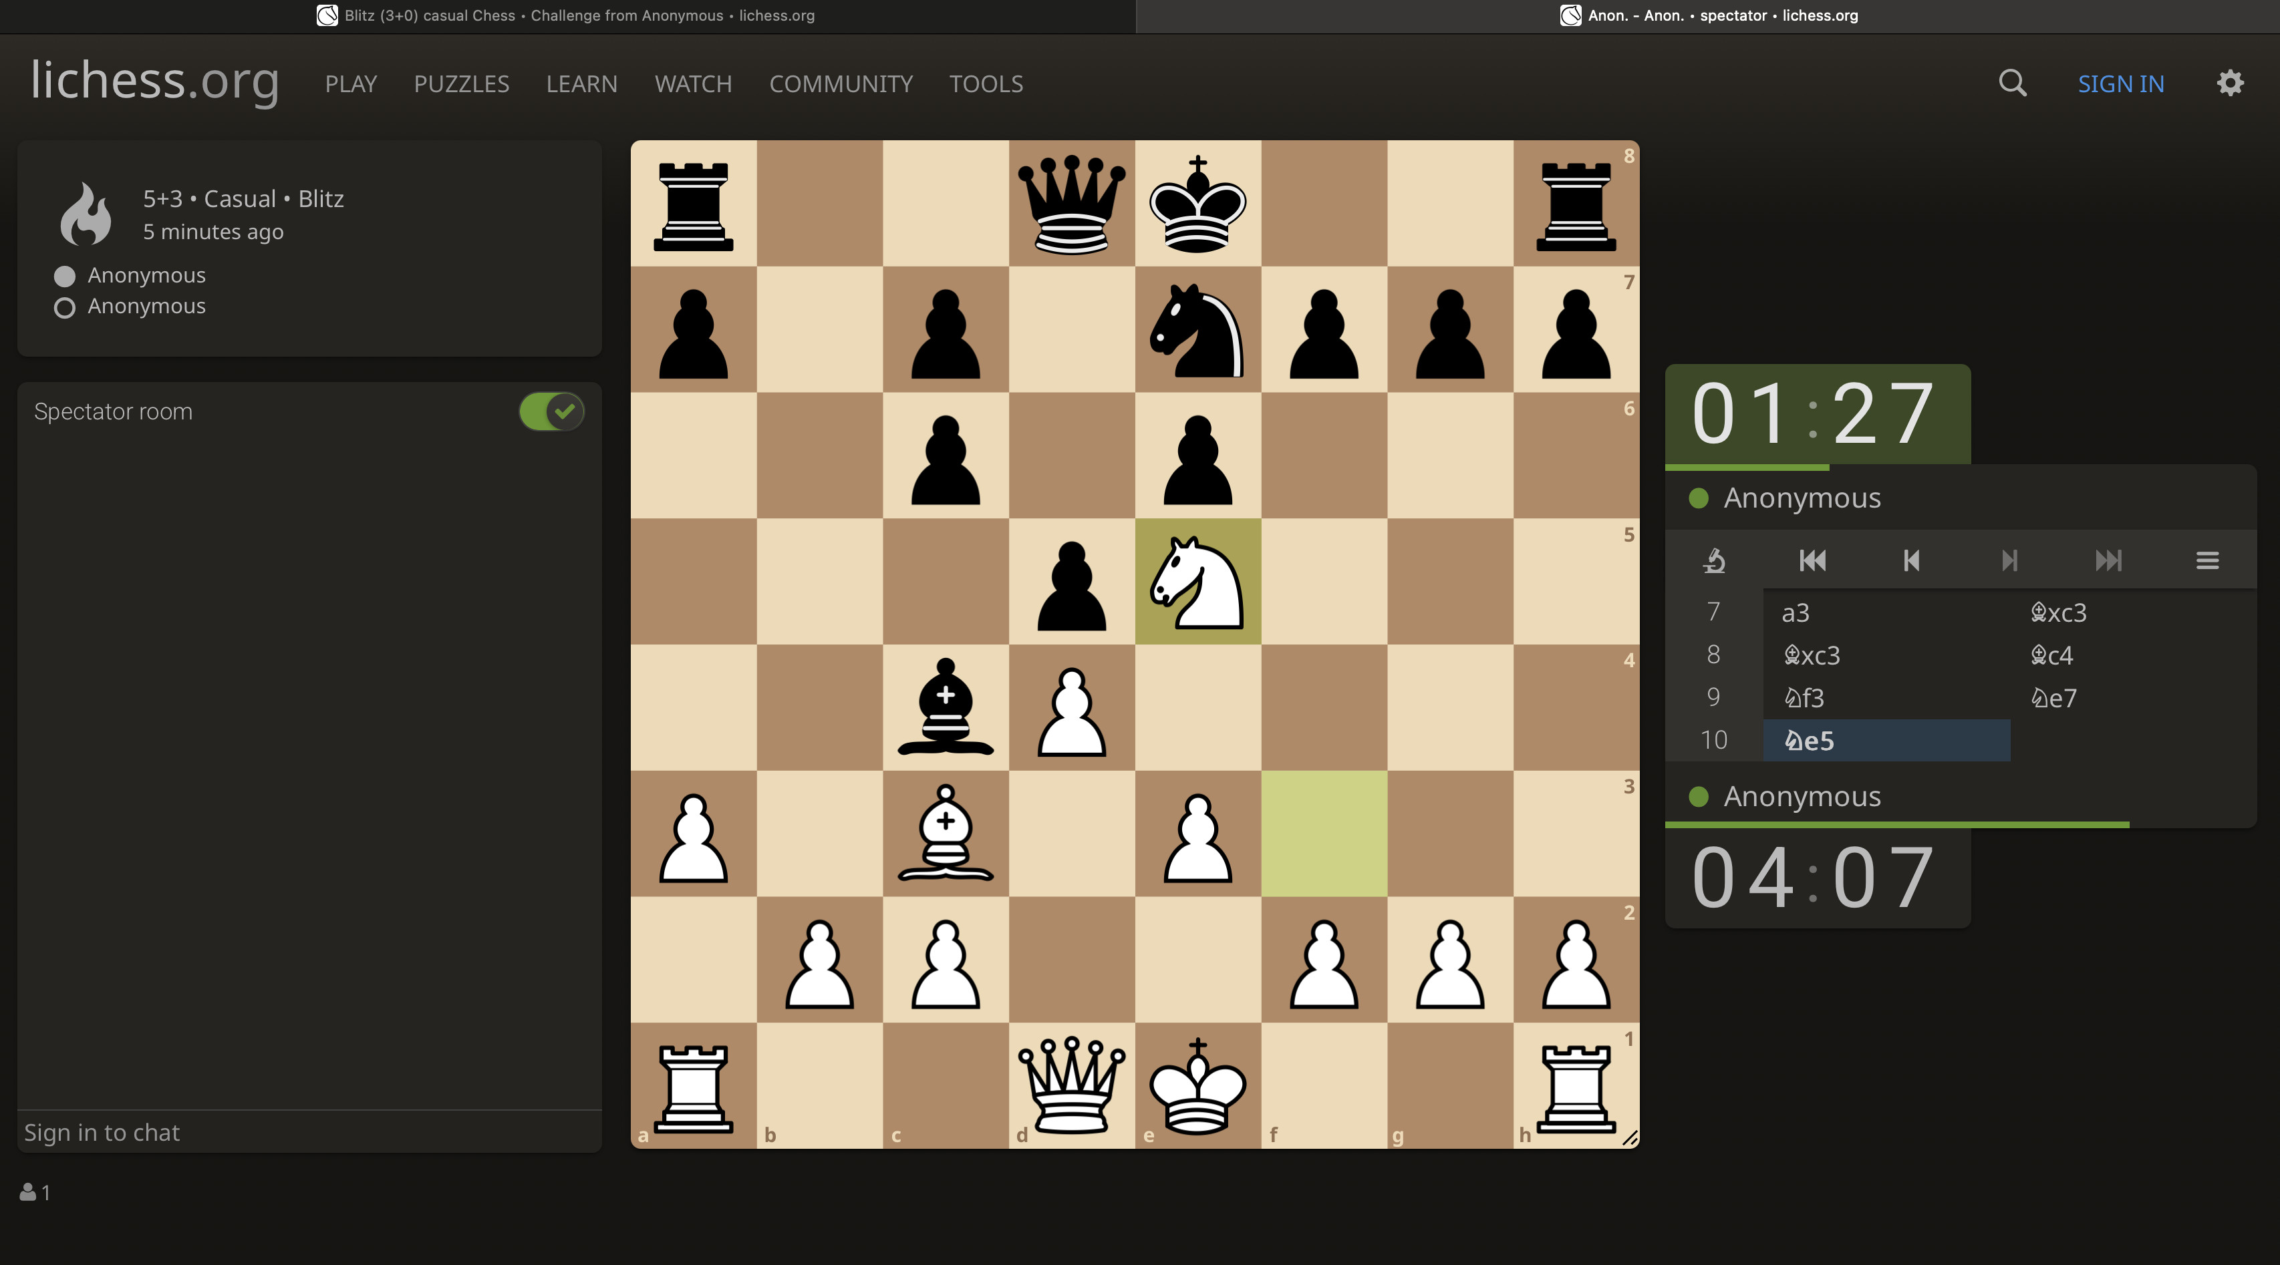Open the TOOLS menu
This screenshot has height=1265, width=2280.
click(x=986, y=84)
